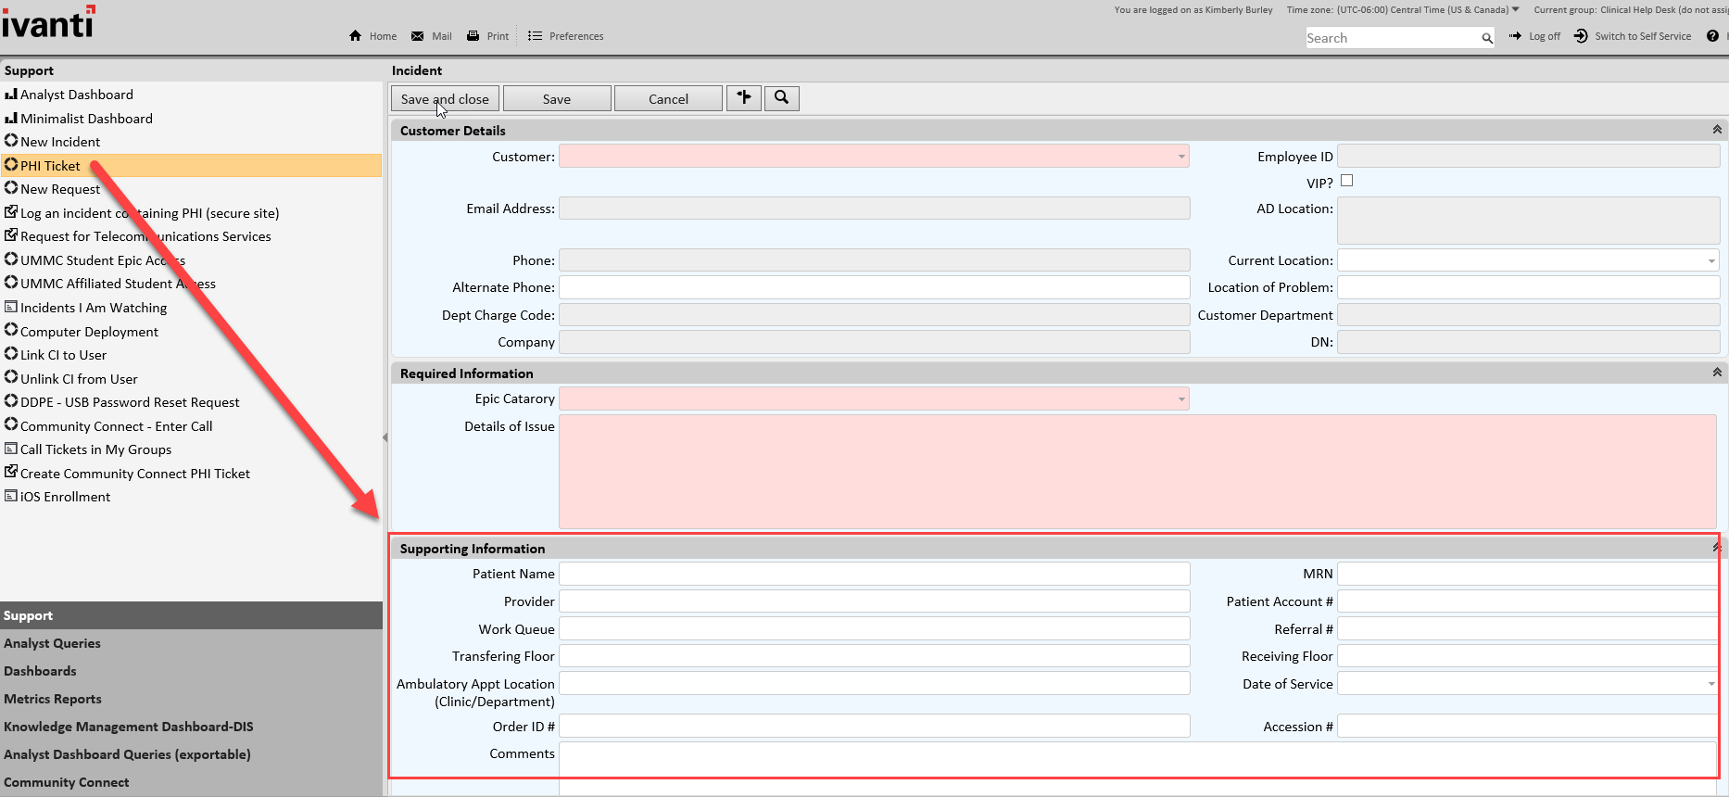The height and width of the screenshot is (797, 1729).
Task: Collapse the Required Information section
Action: (x=1717, y=373)
